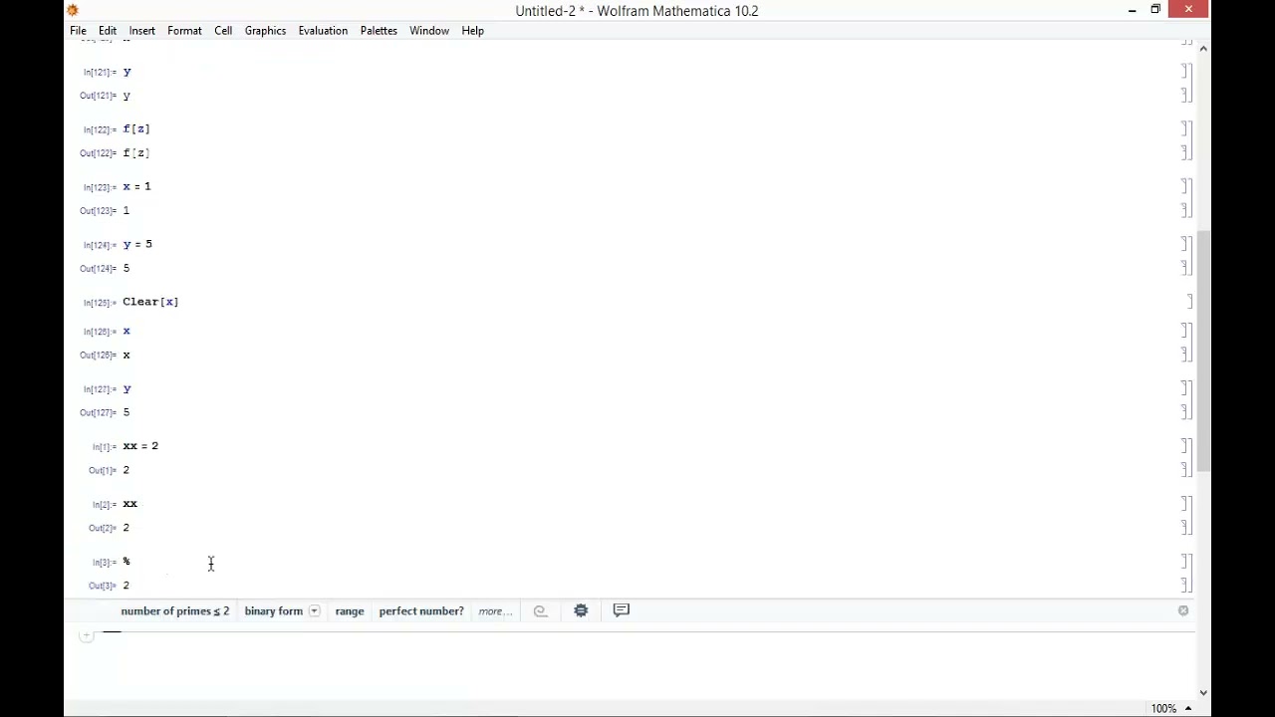The image size is (1275, 717).
Task: Minimize the Mathematica window
Action: pos(1132,10)
